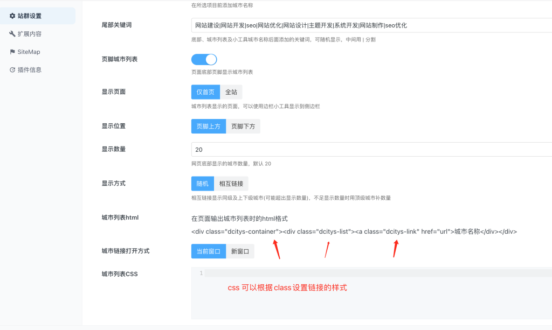Select 仅首页 for 显示页面
Screen dimensions: 552x330
(205, 92)
